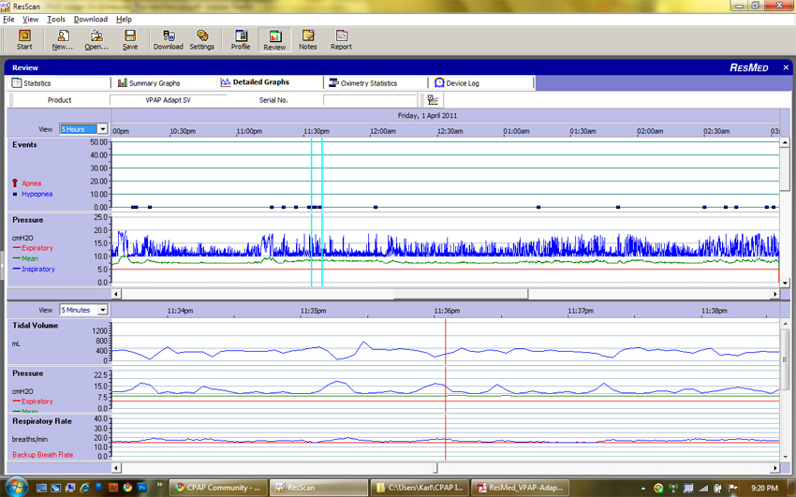Expand the 5 Minutes view dropdown
The width and height of the screenshot is (796, 497).
[x=103, y=310]
